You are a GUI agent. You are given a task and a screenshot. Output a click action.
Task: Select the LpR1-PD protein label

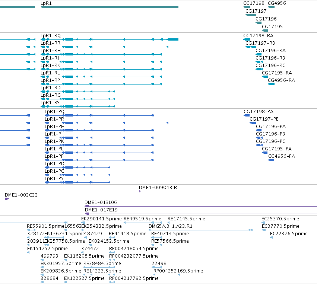[x=54, y=164]
